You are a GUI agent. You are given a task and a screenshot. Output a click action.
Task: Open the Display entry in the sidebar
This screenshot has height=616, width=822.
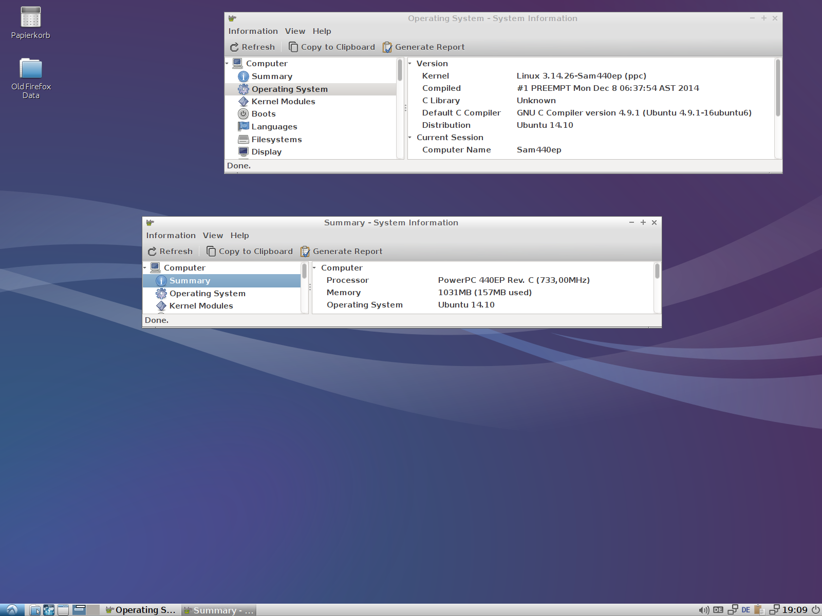pos(266,152)
